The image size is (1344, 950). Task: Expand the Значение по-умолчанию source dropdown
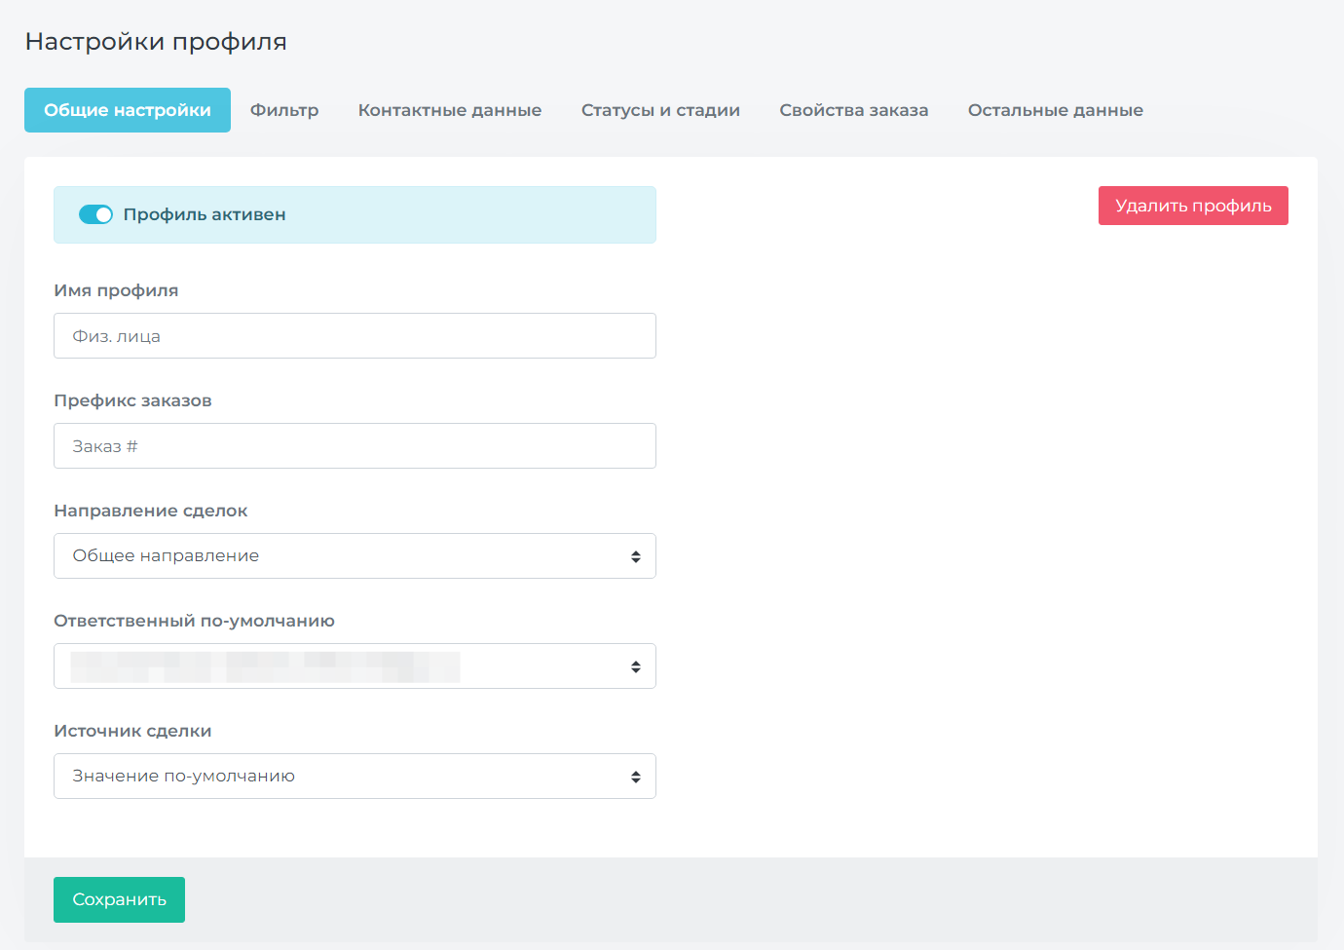pyautogui.click(x=355, y=777)
